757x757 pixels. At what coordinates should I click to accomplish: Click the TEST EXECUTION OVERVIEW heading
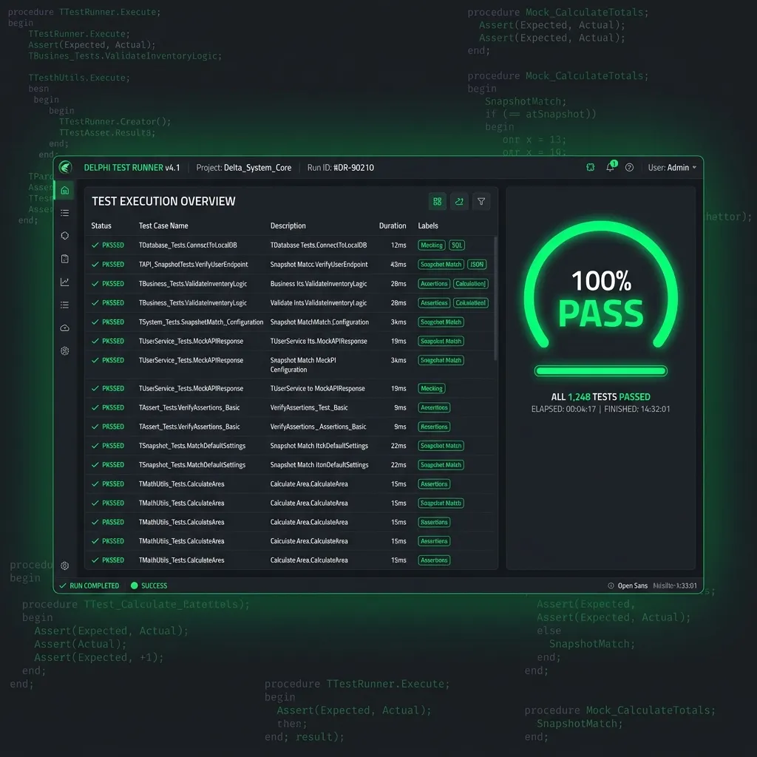[163, 201]
